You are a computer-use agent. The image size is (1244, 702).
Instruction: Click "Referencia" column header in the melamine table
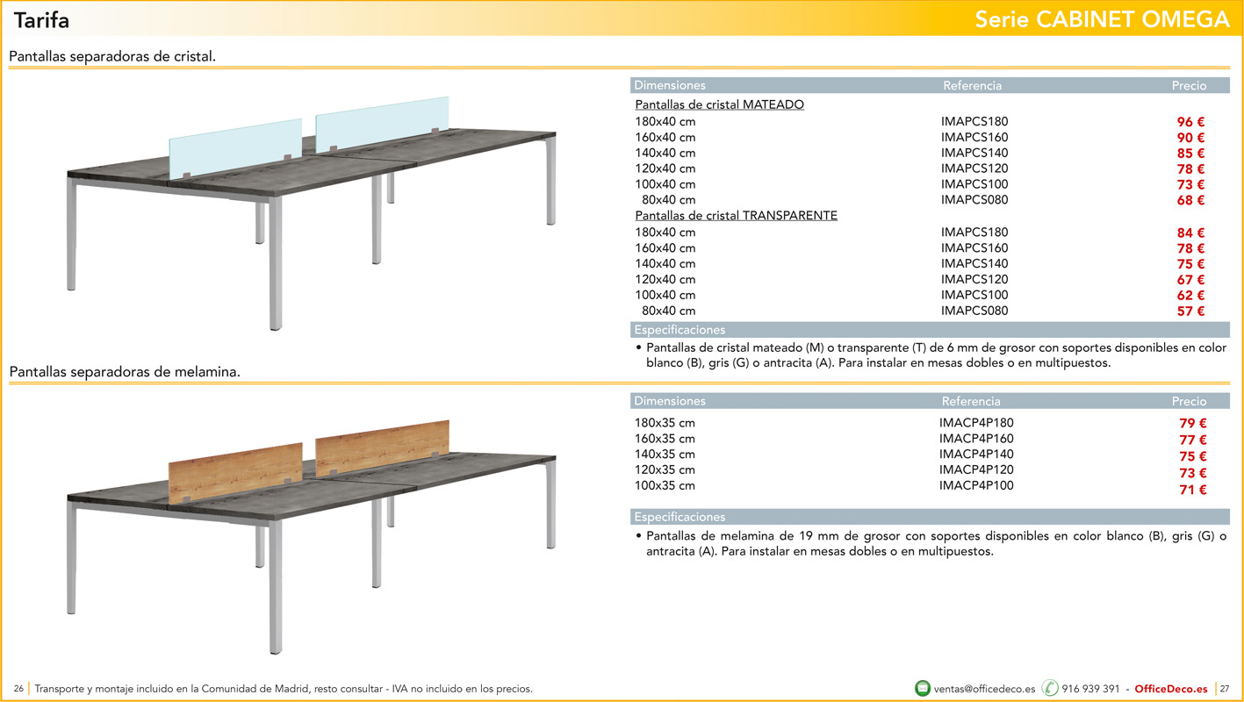pos(971,402)
